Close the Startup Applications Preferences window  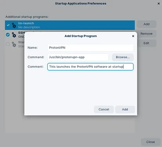click(x=158, y=4)
